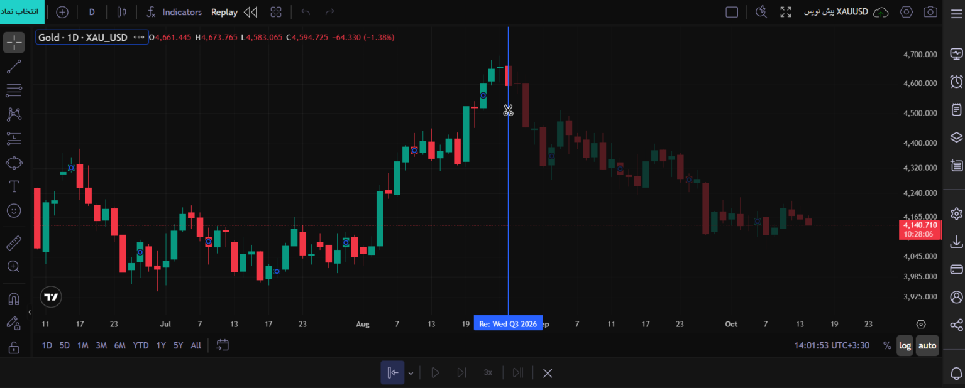Expand the replay jump-to options chevron
This screenshot has width=965, height=388.
(x=411, y=373)
